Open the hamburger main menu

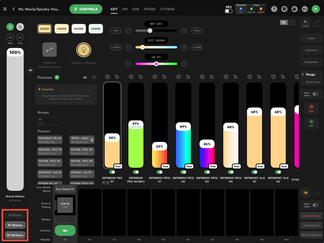[x=5, y=9]
